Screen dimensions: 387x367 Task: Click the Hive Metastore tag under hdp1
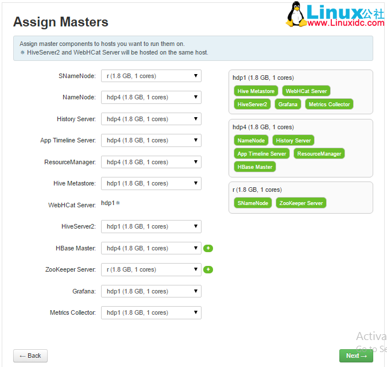[256, 91]
